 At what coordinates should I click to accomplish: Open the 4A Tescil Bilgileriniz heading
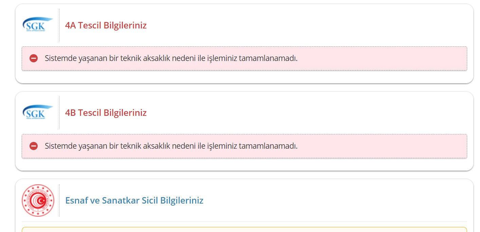coord(106,25)
